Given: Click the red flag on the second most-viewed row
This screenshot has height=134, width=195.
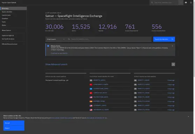Looking at the screenshot, I should [x=91, y=85].
